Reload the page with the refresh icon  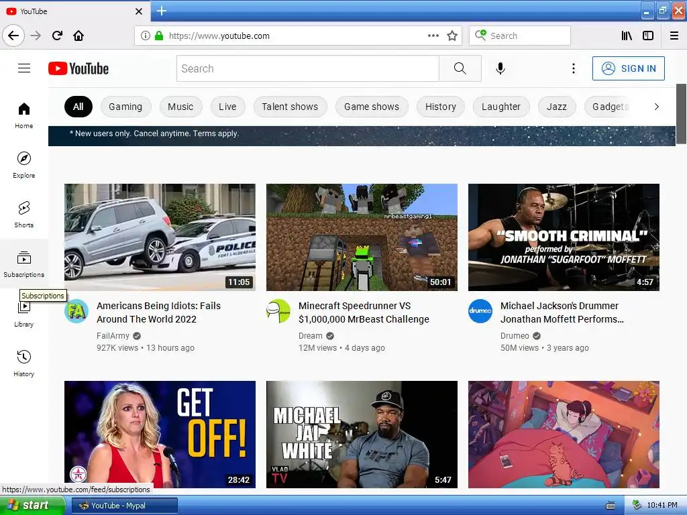[58, 36]
